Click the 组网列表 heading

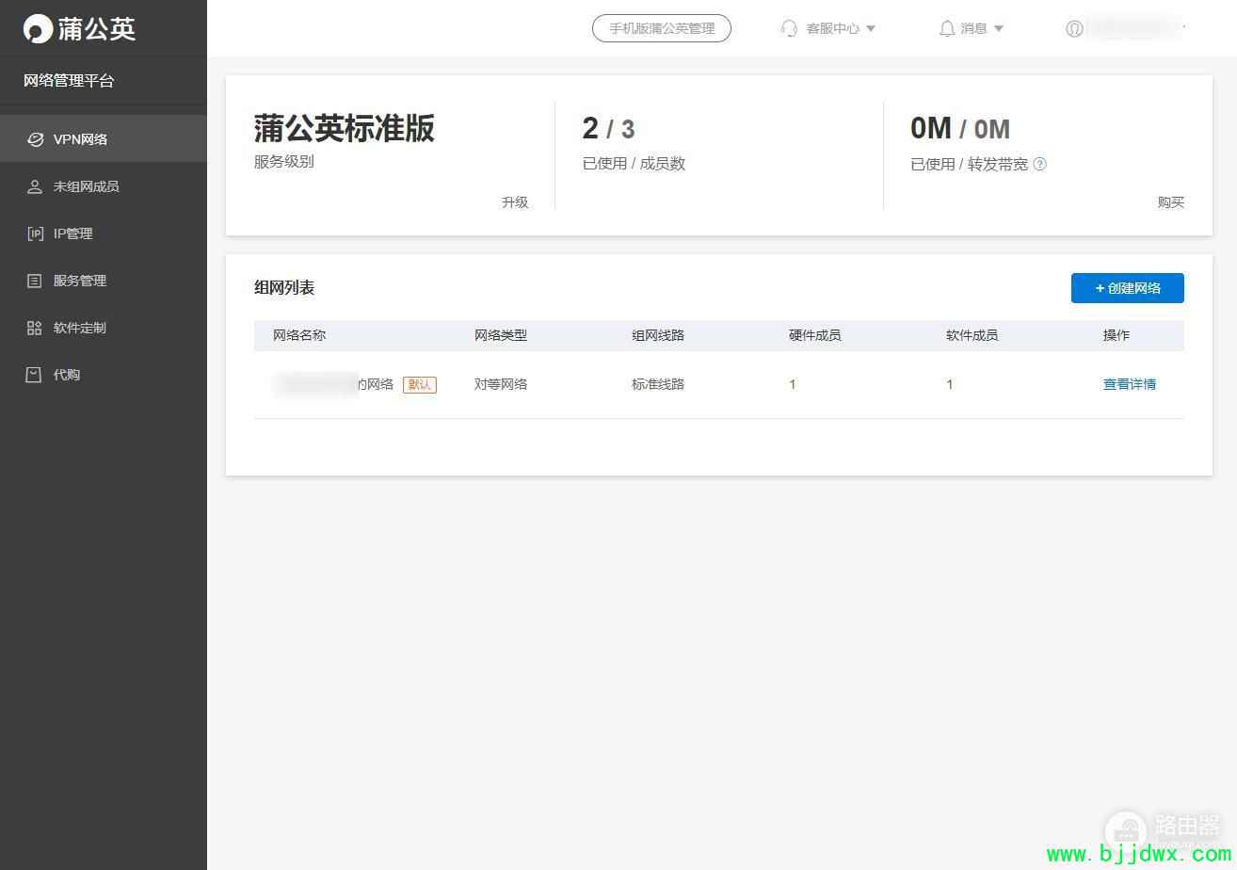click(284, 288)
